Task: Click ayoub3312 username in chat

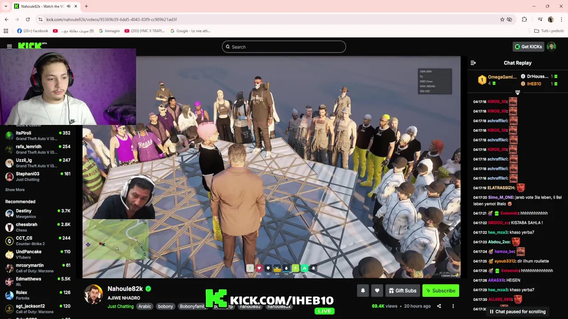Action: [505, 261]
